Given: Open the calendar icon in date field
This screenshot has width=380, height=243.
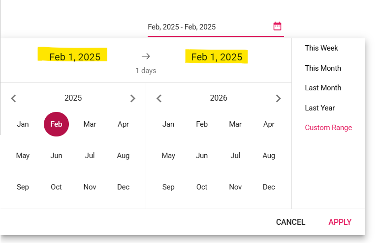Looking at the screenshot, I should (277, 27).
